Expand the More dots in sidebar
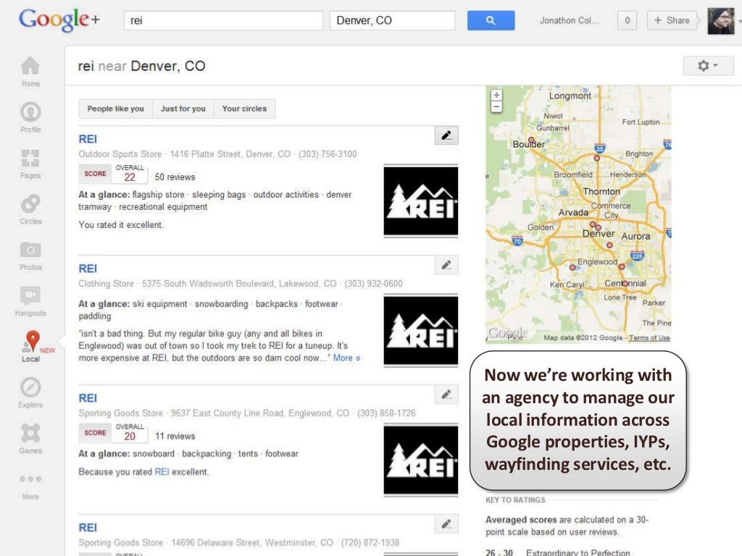The width and height of the screenshot is (742, 556). click(x=30, y=479)
